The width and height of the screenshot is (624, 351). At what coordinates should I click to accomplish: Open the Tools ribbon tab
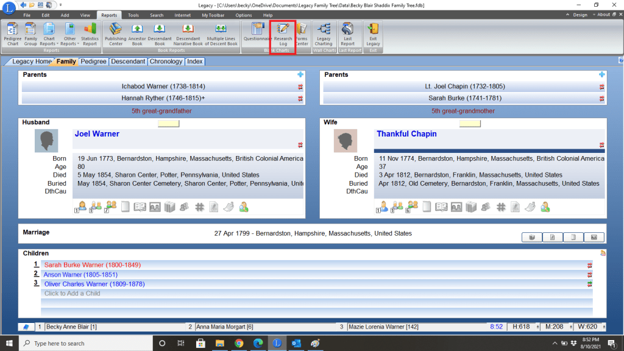coord(133,15)
